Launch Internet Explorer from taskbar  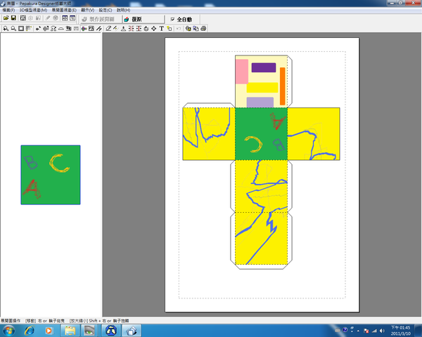pyautogui.click(x=29, y=330)
